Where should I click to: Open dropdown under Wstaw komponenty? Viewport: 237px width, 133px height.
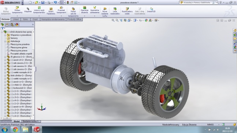pyautogui.click(x=17, y=16)
